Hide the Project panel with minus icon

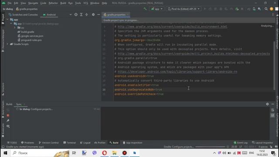pyautogui.click(x=99, y=15)
